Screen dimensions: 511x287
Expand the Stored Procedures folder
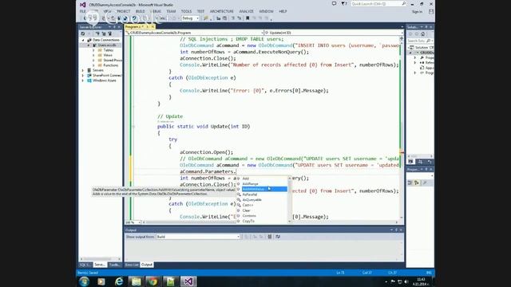coord(94,61)
